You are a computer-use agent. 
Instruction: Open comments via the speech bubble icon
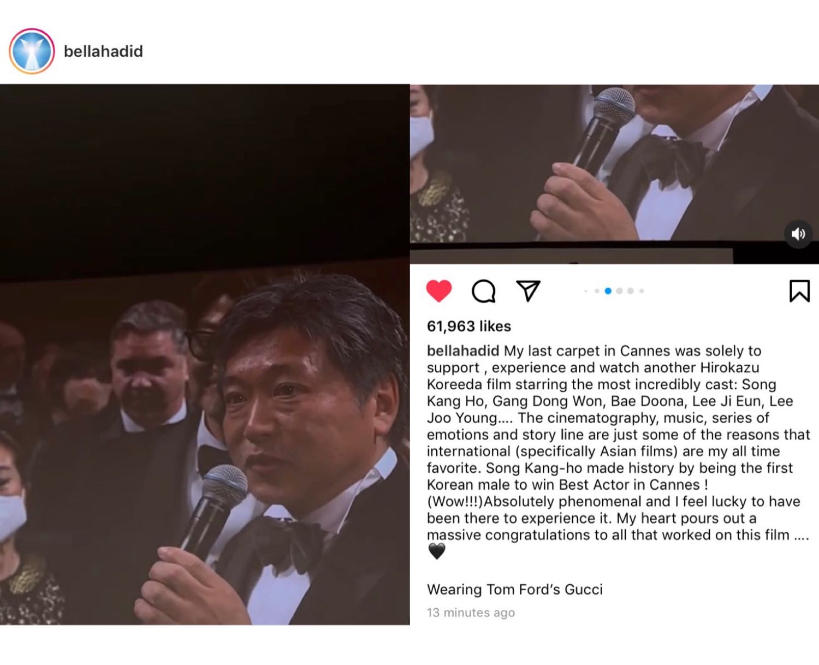pos(483,291)
